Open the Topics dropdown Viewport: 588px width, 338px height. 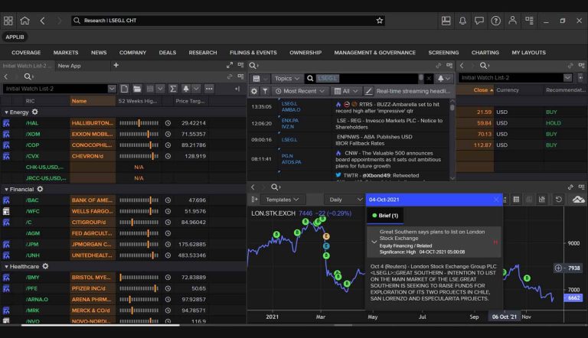click(x=287, y=78)
